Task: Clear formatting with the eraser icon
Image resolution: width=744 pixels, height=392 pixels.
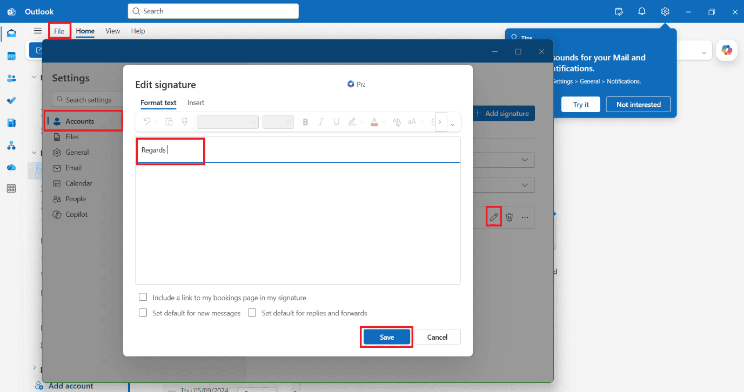Action: pyautogui.click(x=397, y=122)
